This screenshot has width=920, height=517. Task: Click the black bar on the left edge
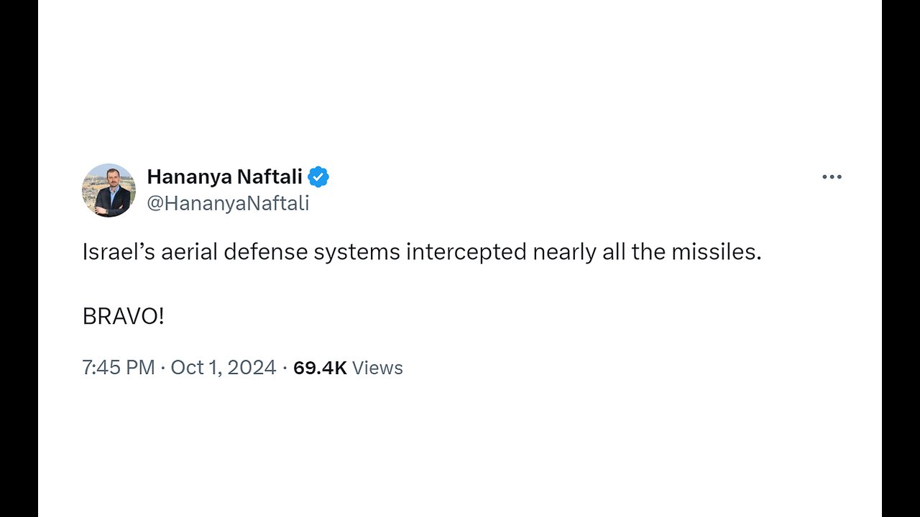pos(19,258)
